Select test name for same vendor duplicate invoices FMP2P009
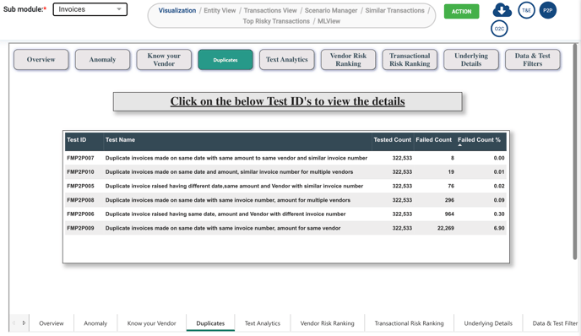 click(x=223, y=228)
